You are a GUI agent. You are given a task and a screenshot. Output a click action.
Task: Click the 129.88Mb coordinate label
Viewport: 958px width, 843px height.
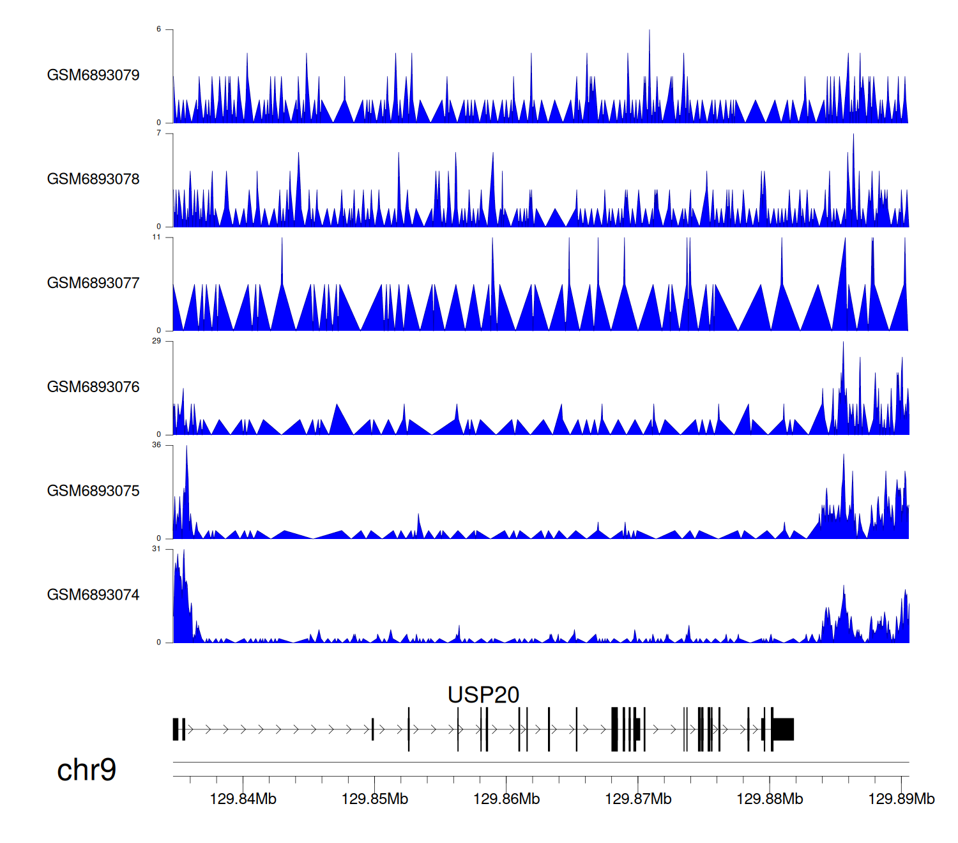tap(770, 799)
